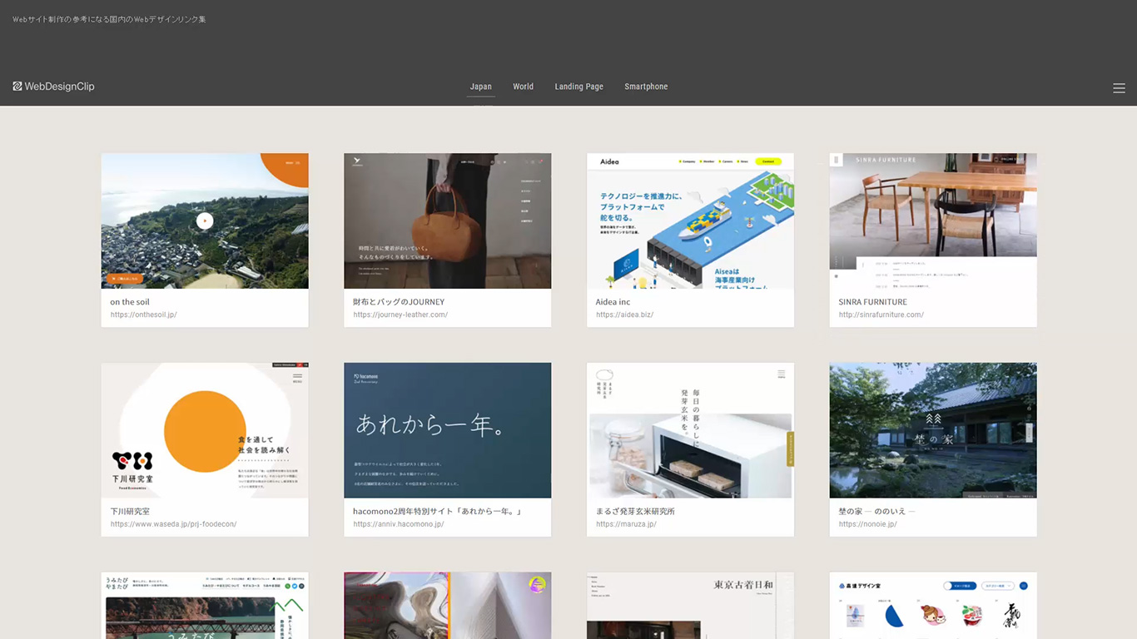Click the play icon on on the soil thumbnail
The width and height of the screenshot is (1137, 639).
pyautogui.click(x=205, y=220)
